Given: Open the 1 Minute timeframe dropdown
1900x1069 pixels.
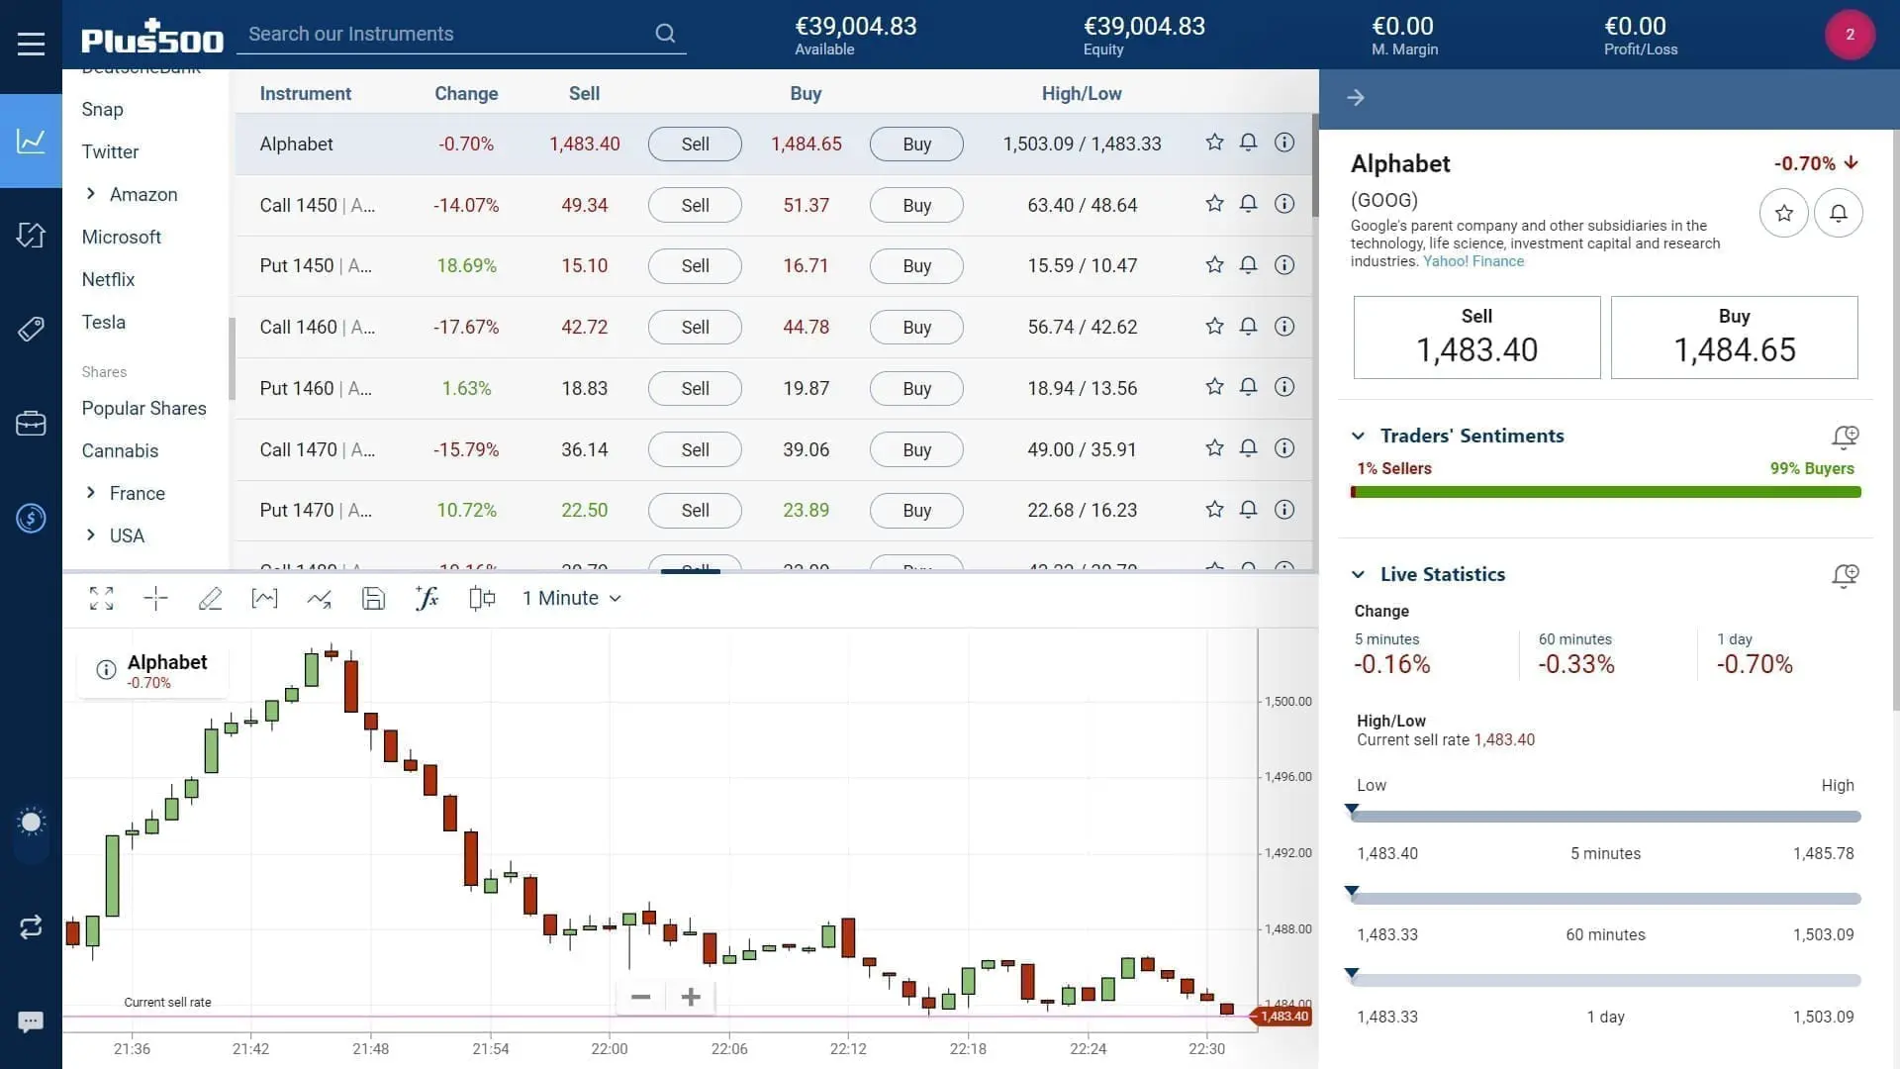Looking at the screenshot, I should [x=572, y=598].
